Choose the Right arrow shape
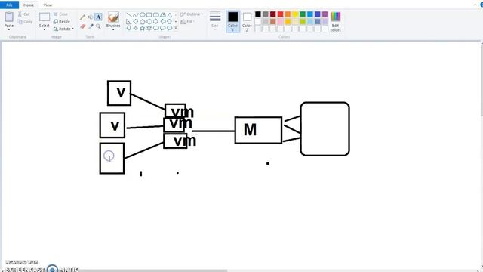This screenshot has width=483, height=272. [x=156, y=21]
